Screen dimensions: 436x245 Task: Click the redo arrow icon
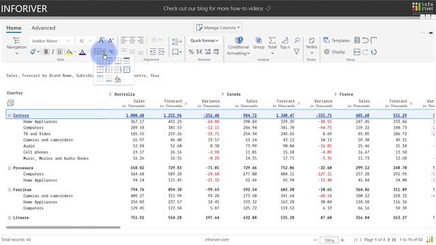point(365,52)
